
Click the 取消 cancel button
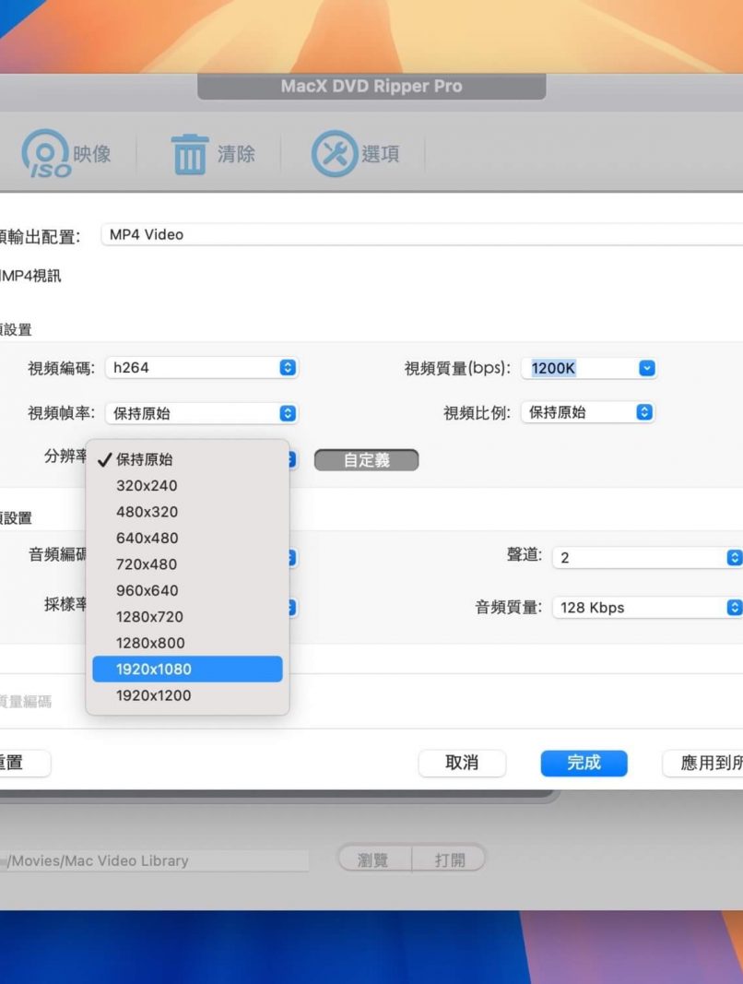click(462, 763)
